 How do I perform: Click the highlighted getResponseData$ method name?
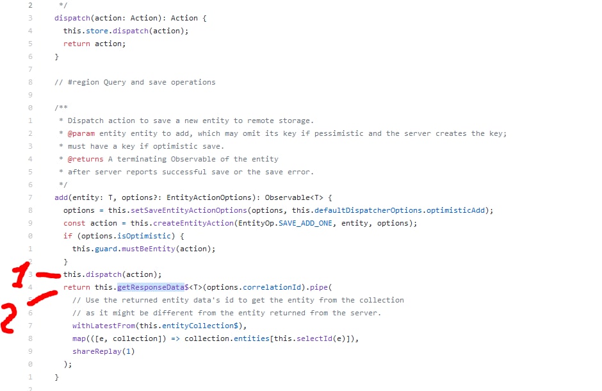pyautogui.click(x=150, y=287)
